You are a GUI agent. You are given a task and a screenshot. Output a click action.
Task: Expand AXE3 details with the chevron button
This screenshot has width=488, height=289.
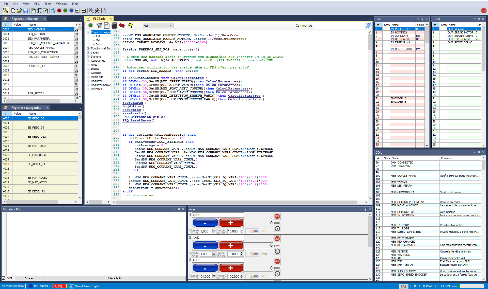point(277,274)
